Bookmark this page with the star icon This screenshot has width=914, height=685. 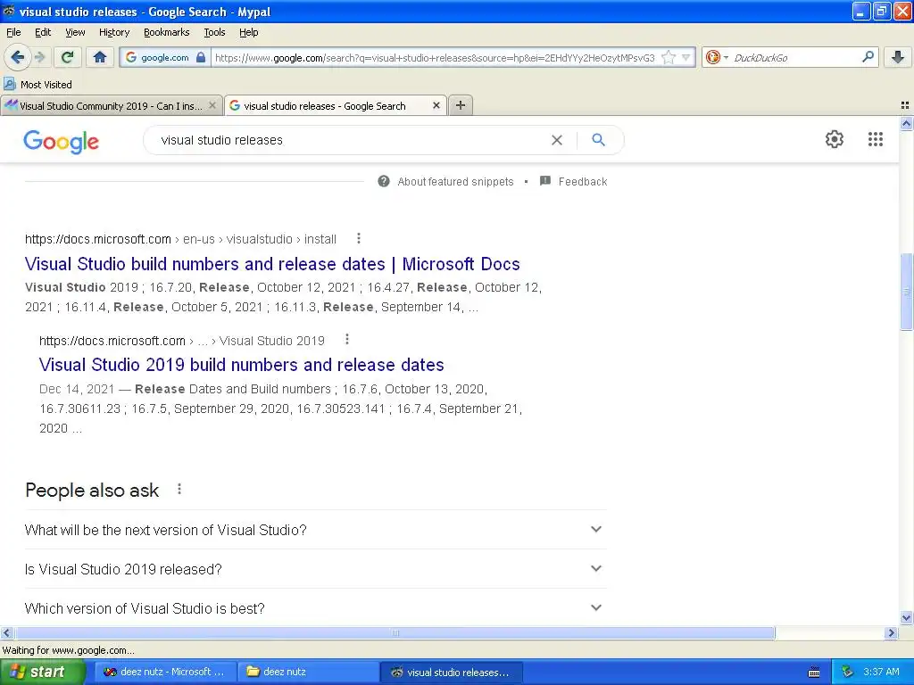(x=669, y=57)
